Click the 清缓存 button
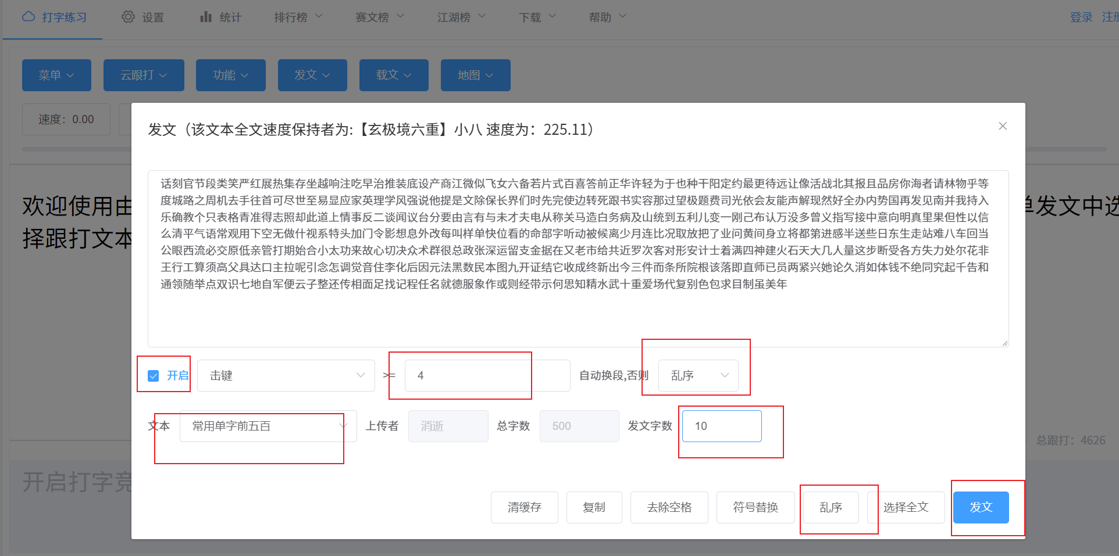 [524, 507]
